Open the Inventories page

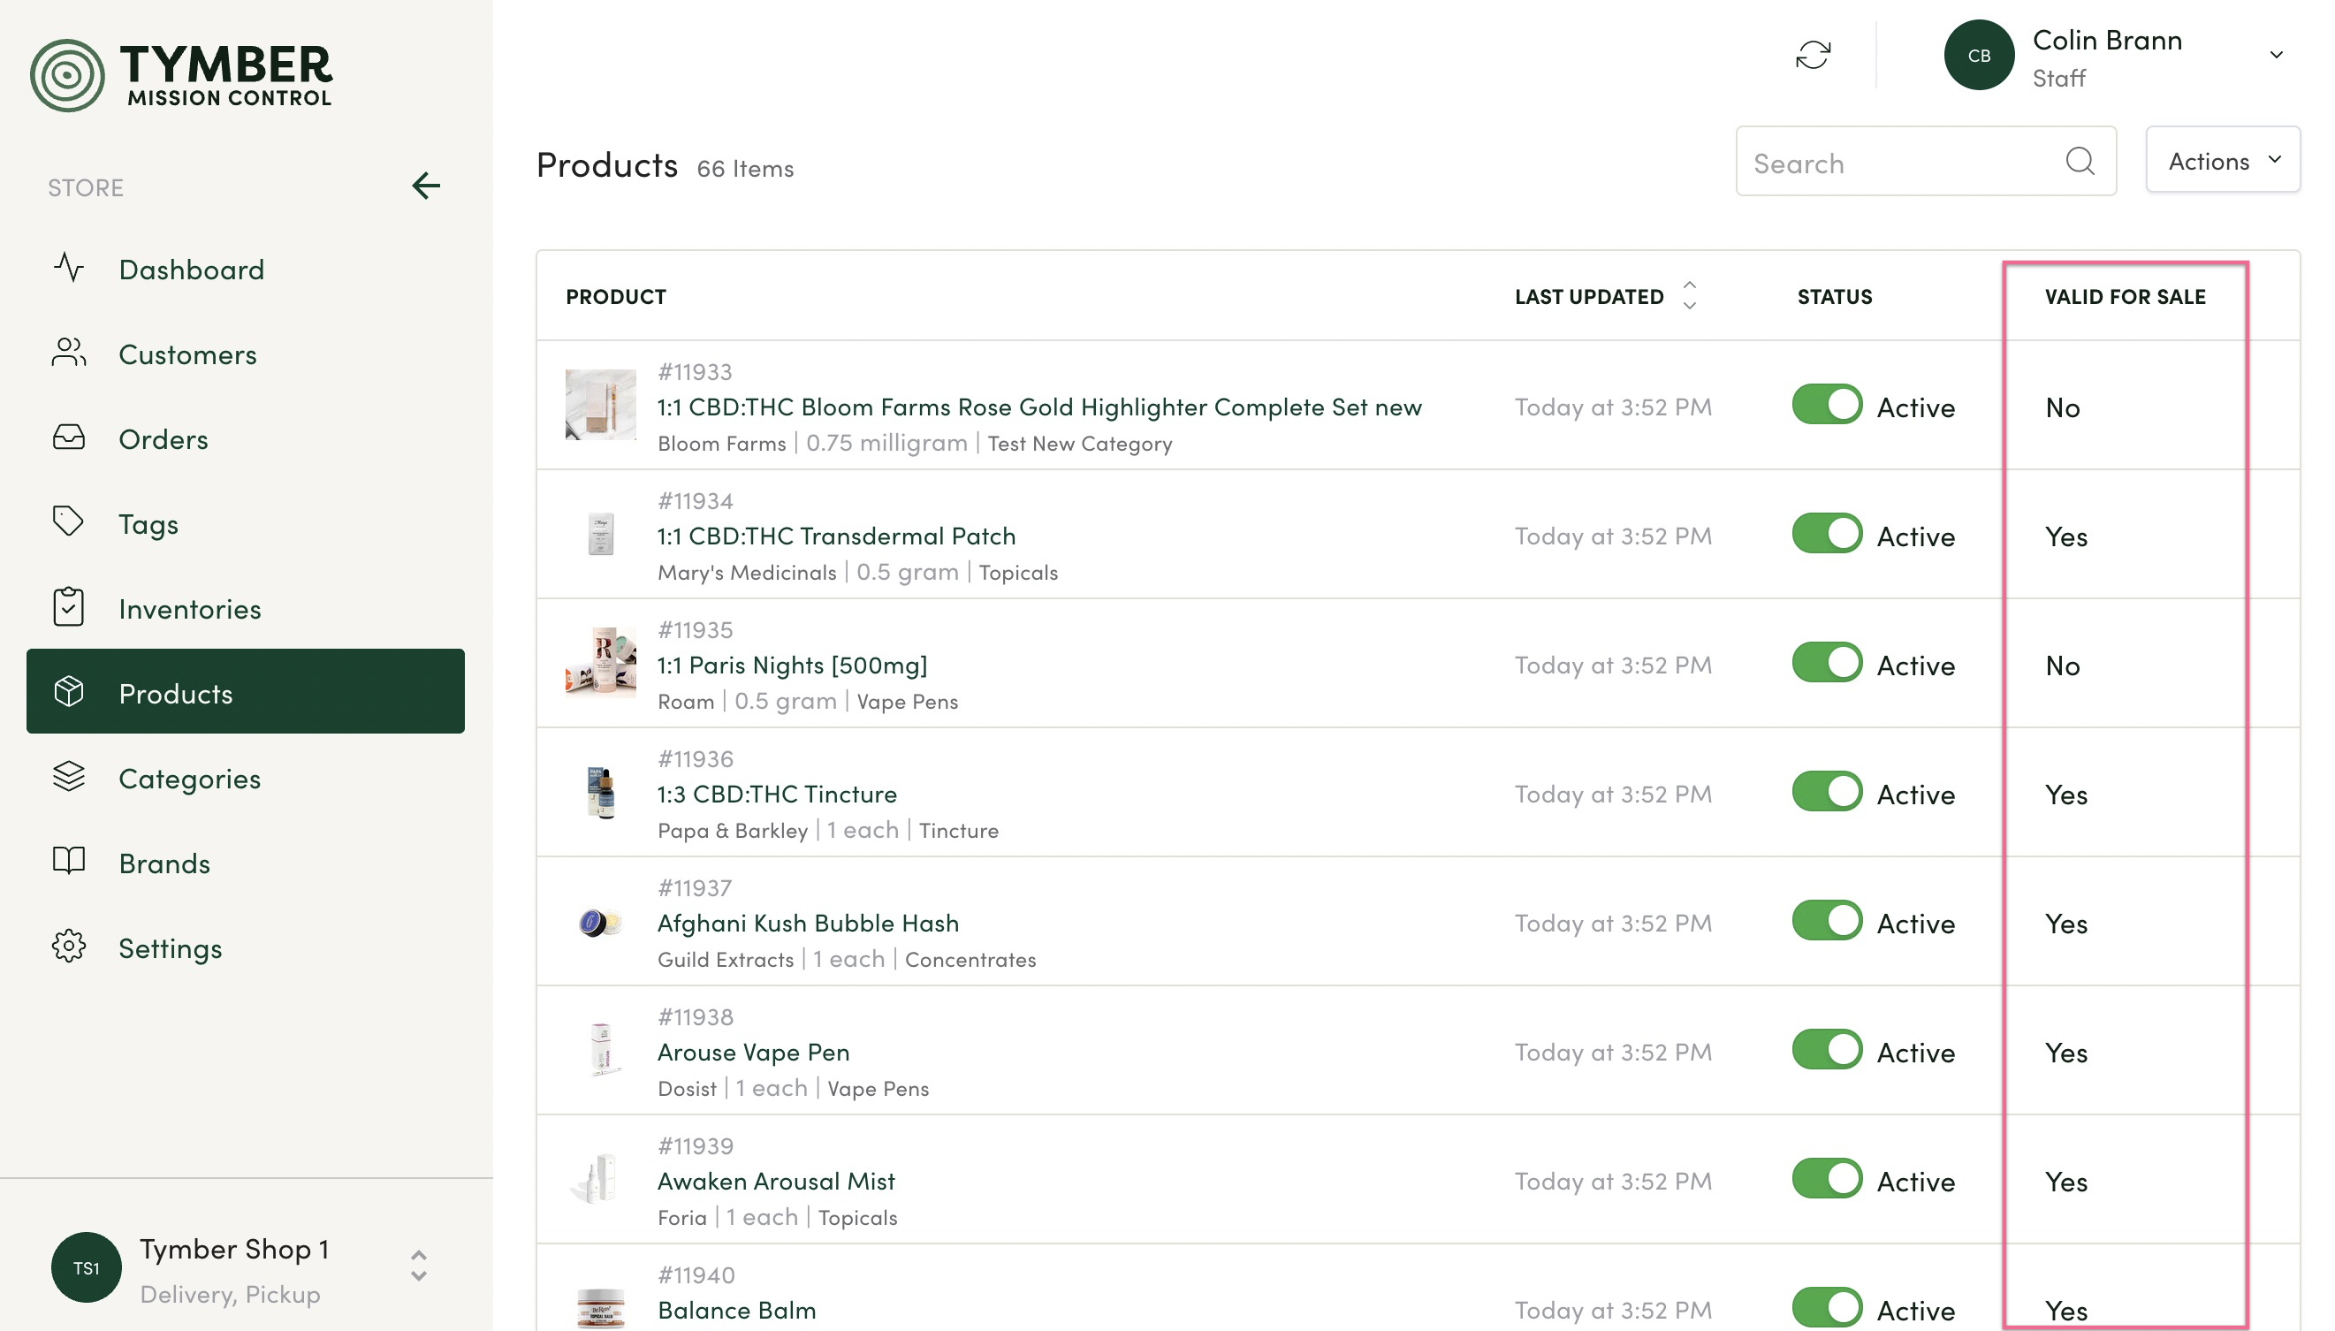246,608
